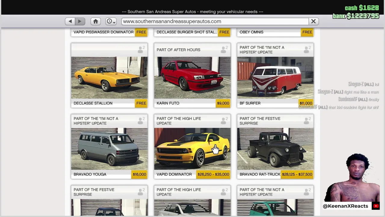Click the 2-seat icon on Vapid Dominator card
The height and width of the screenshot is (217, 385).
[224, 121]
